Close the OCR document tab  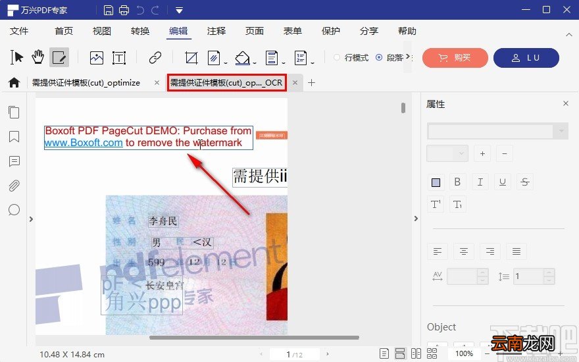coord(295,83)
